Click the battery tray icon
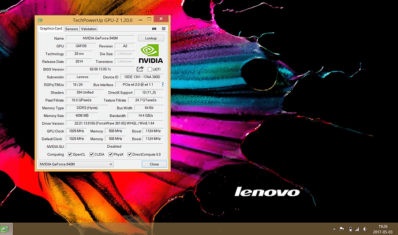The height and width of the screenshot is (235, 398). (x=350, y=229)
